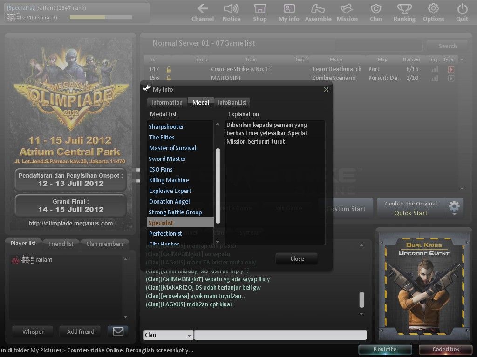Image resolution: width=477 pixels, height=357 pixels.
Task: Close the My Info dialog with X
Action: 326,90
